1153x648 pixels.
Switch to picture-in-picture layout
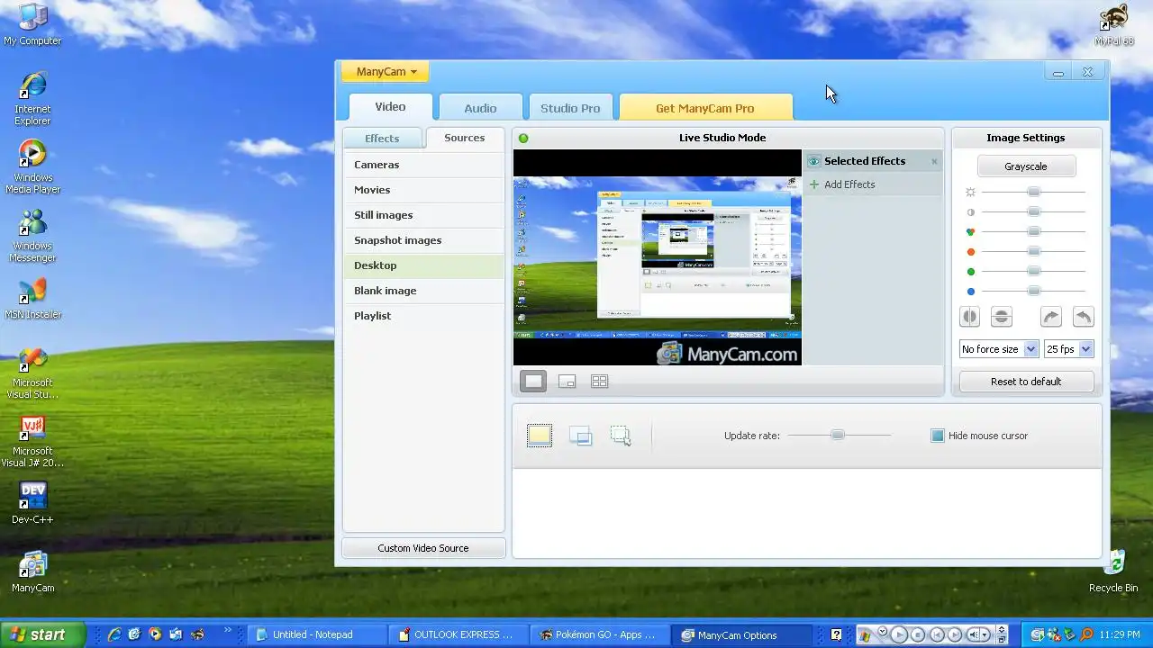pos(567,382)
